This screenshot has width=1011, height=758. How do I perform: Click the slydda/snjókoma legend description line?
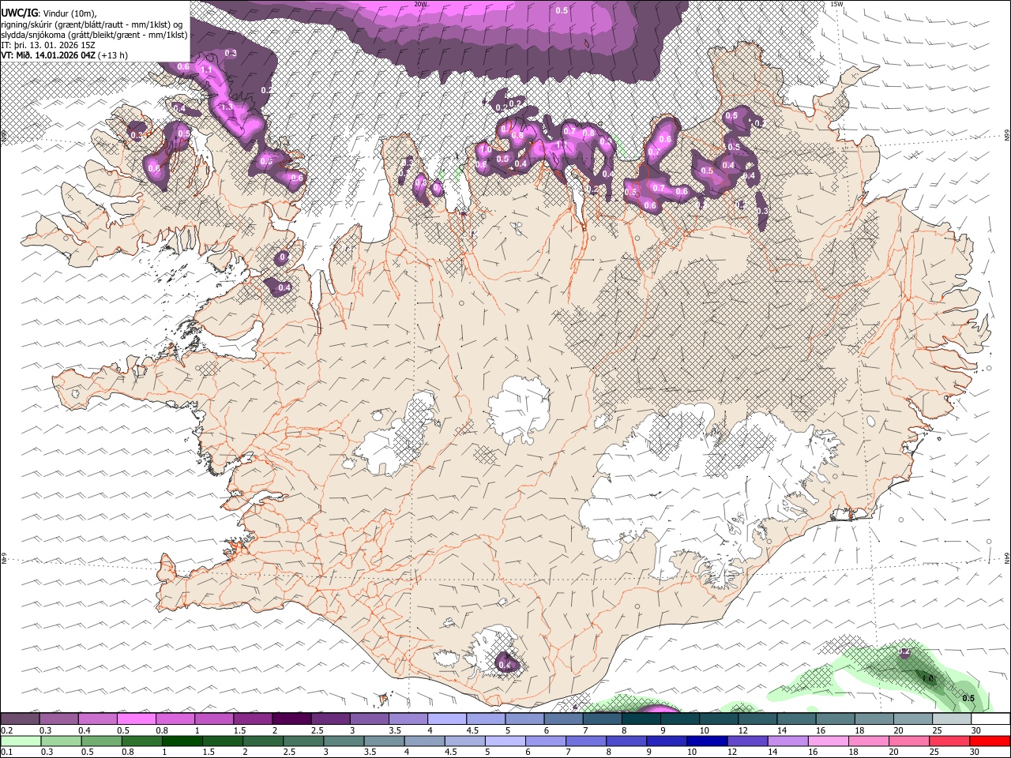[x=94, y=35]
